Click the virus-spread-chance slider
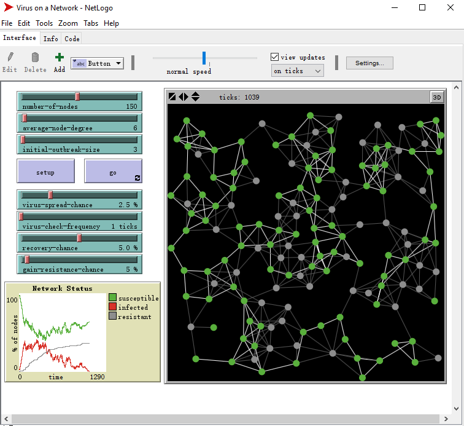The width and height of the screenshot is (464, 426). pos(80,200)
